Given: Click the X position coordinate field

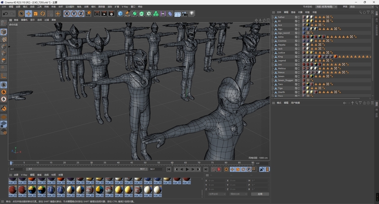Looking at the screenshot, I should [216, 181].
